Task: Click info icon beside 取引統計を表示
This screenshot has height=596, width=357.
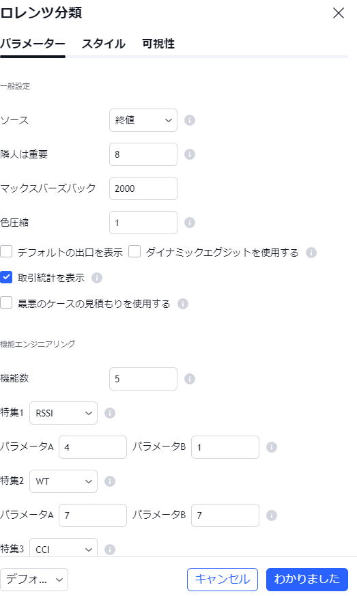Action: [x=97, y=278]
